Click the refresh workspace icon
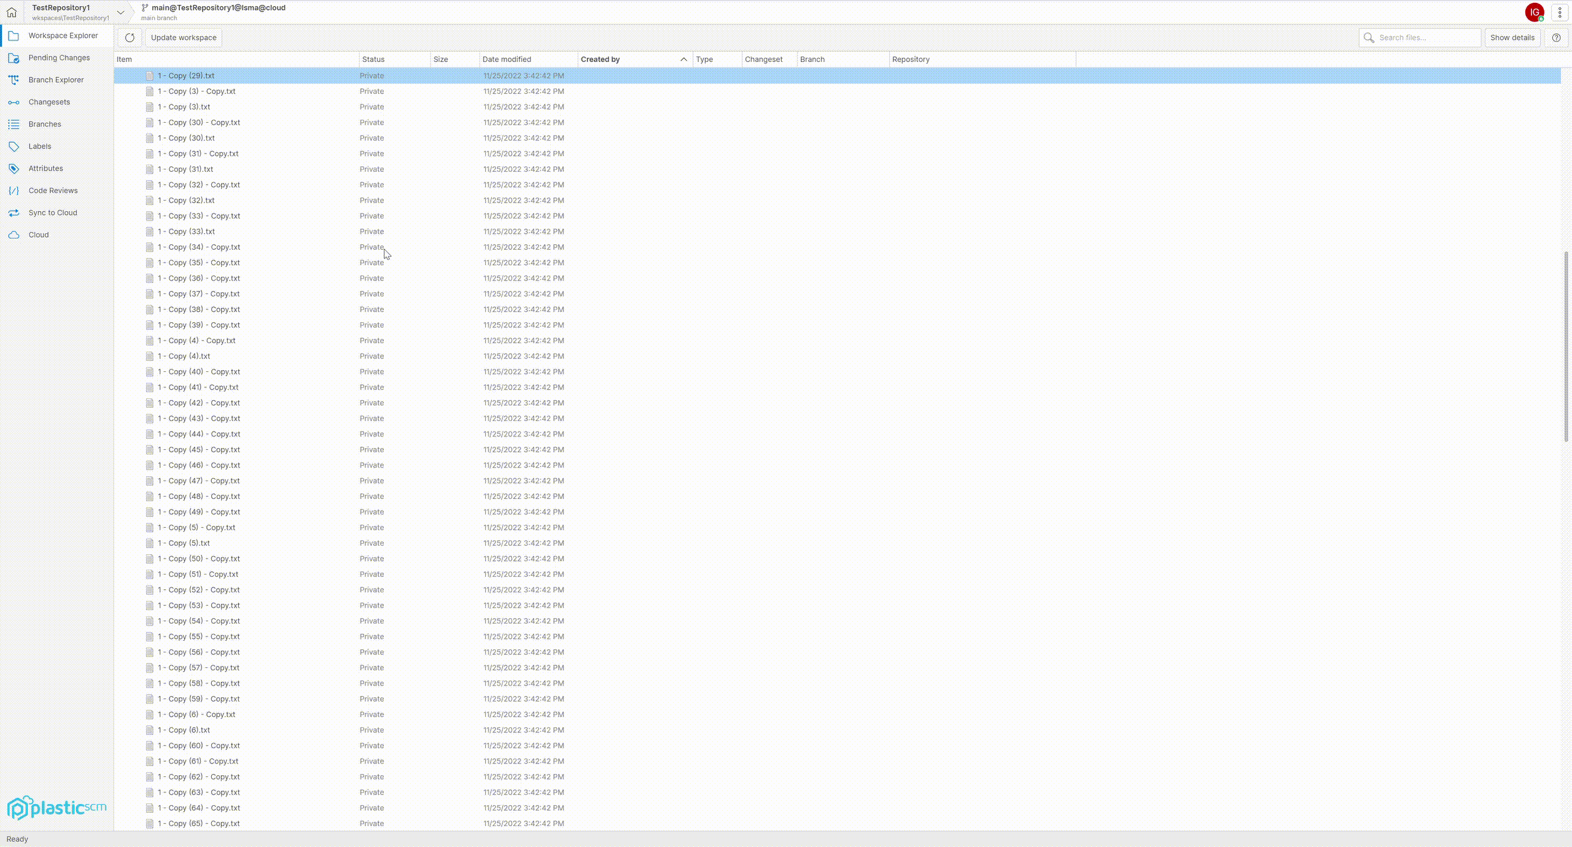Viewport: 1572px width, 847px height. tap(130, 37)
